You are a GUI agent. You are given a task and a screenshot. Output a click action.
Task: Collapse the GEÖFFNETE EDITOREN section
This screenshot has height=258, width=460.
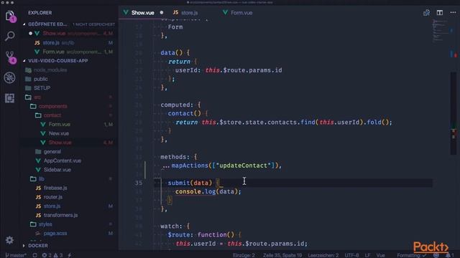47,24
